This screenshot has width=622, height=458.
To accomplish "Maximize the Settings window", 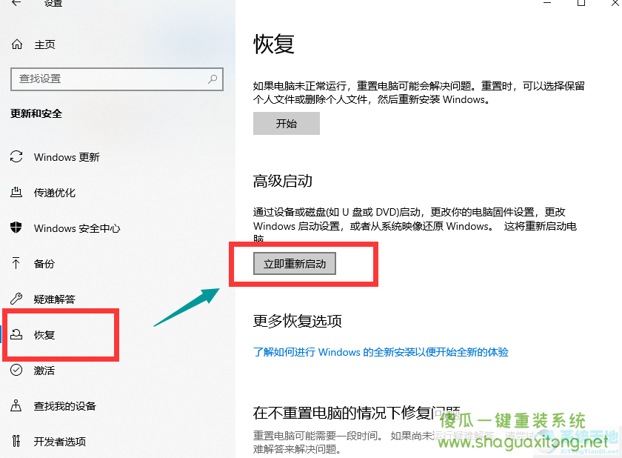I will 581,2.
